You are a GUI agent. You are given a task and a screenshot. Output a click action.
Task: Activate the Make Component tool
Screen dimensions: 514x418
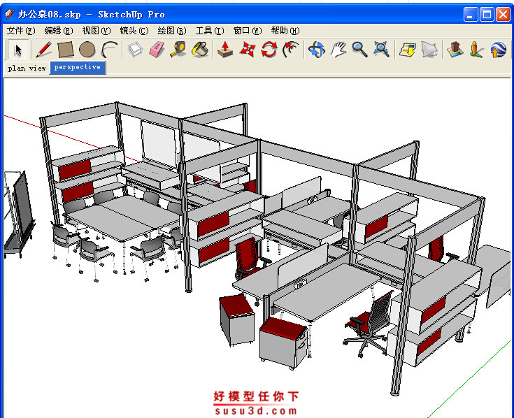pyautogui.click(x=135, y=50)
